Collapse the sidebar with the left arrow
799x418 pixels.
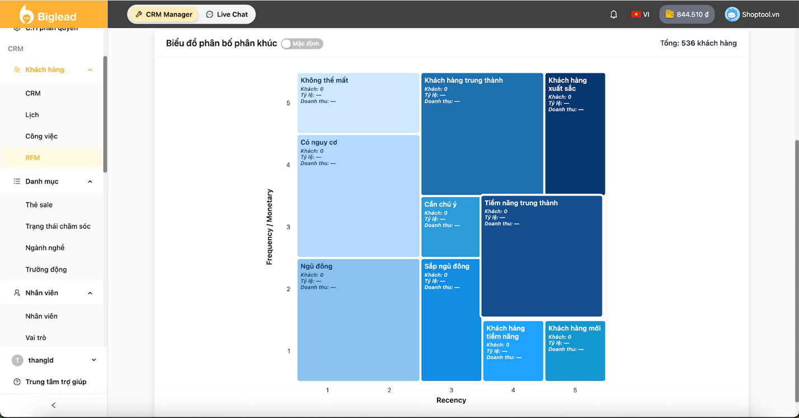54,405
